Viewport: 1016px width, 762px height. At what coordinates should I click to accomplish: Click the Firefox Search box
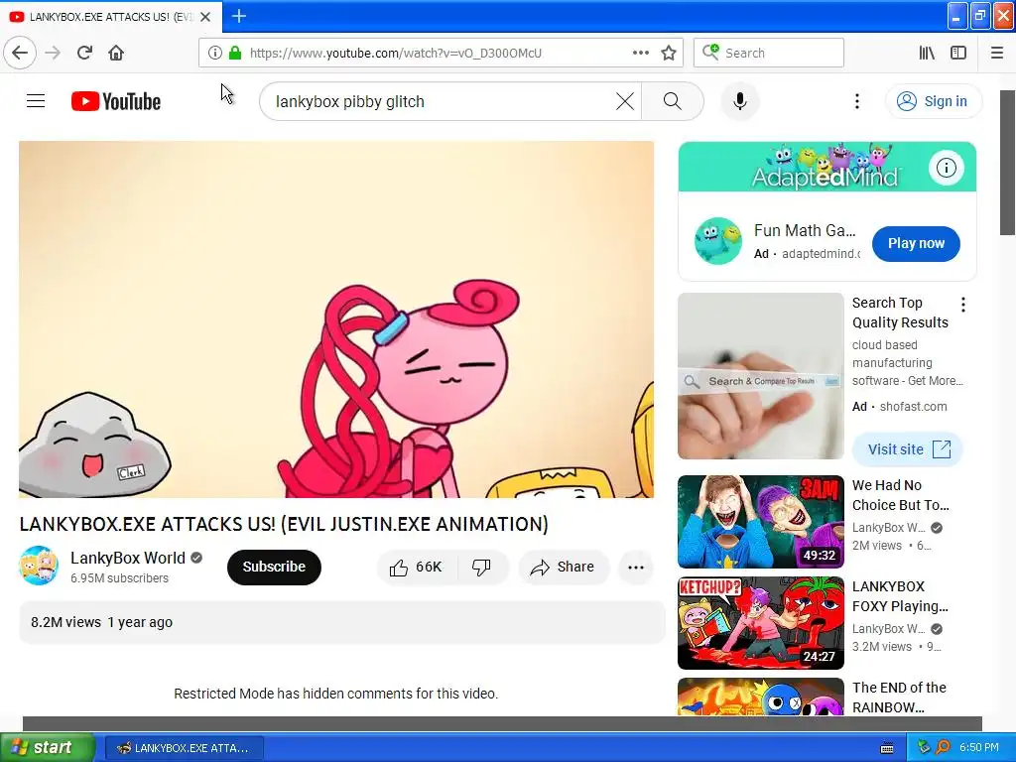(769, 53)
